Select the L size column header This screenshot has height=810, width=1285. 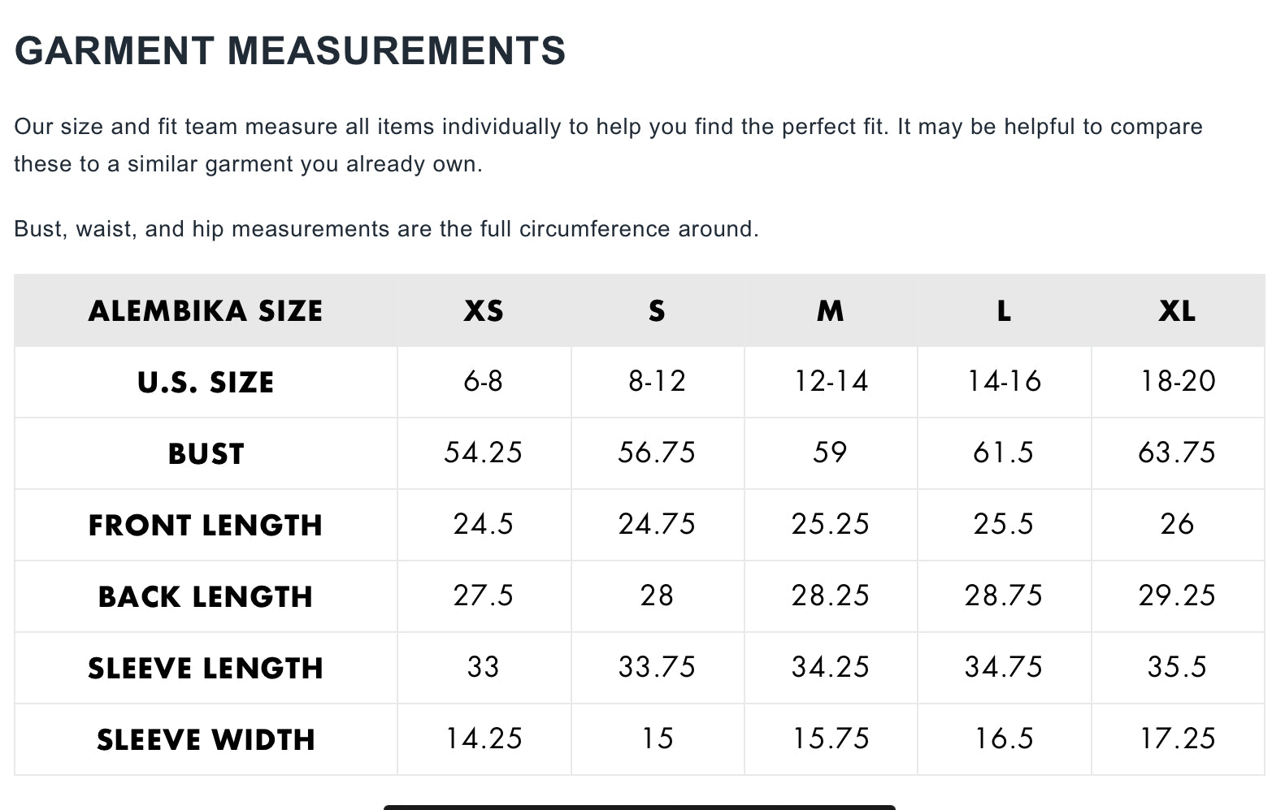coord(1004,311)
